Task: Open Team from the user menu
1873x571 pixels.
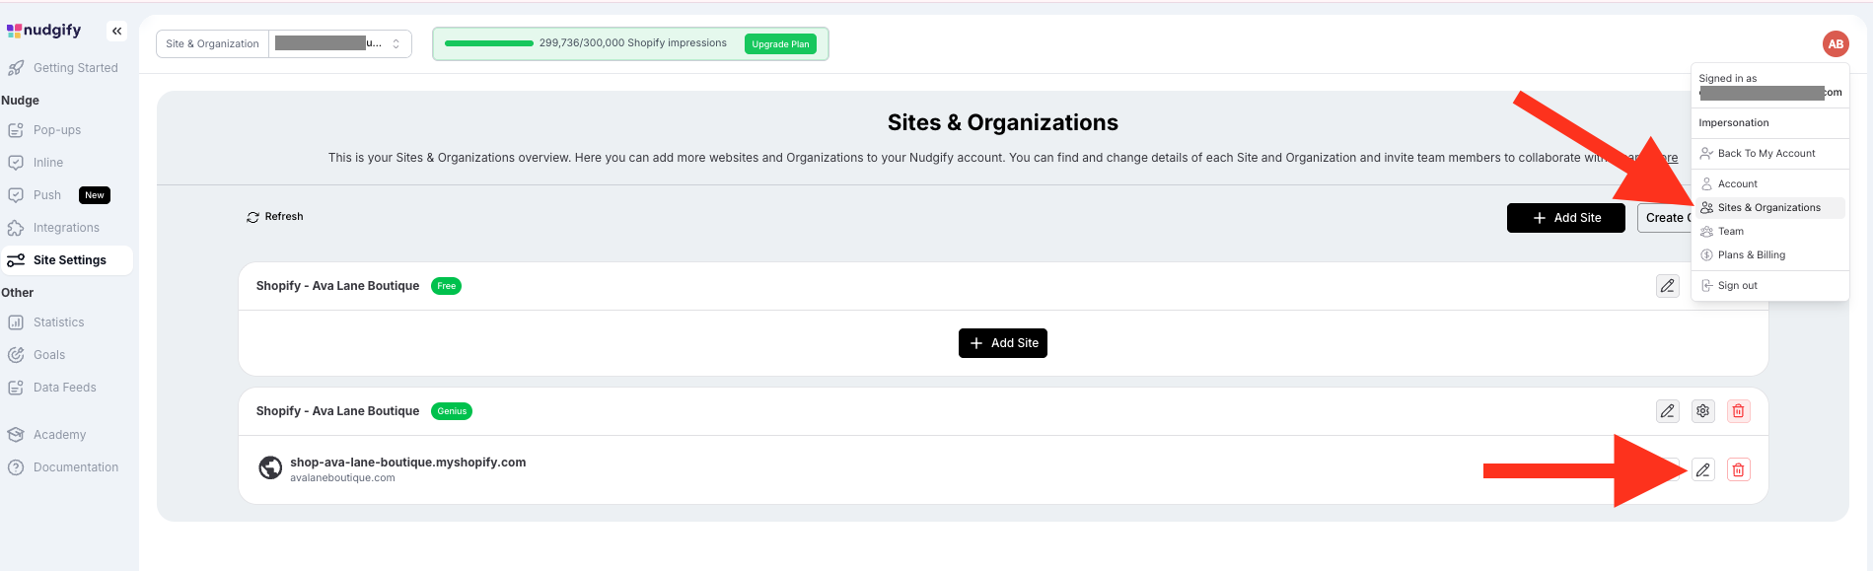Action: pyautogui.click(x=1769, y=232)
